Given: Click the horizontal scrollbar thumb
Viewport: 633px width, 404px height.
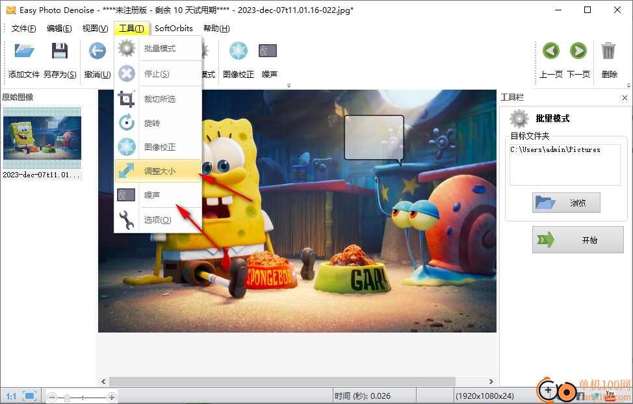Looking at the screenshot, I should pyautogui.click(x=282, y=381).
